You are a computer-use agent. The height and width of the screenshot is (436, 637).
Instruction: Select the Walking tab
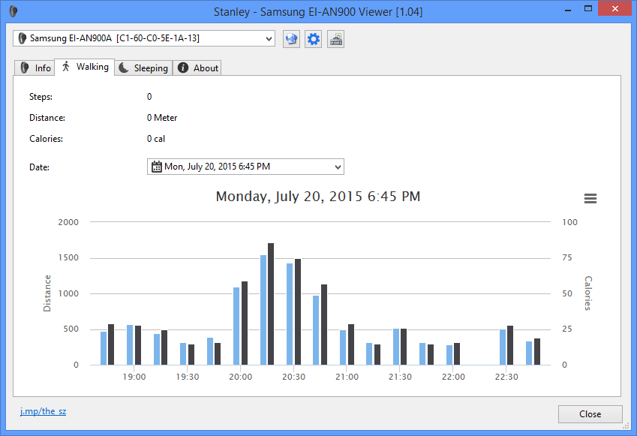coord(85,67)
